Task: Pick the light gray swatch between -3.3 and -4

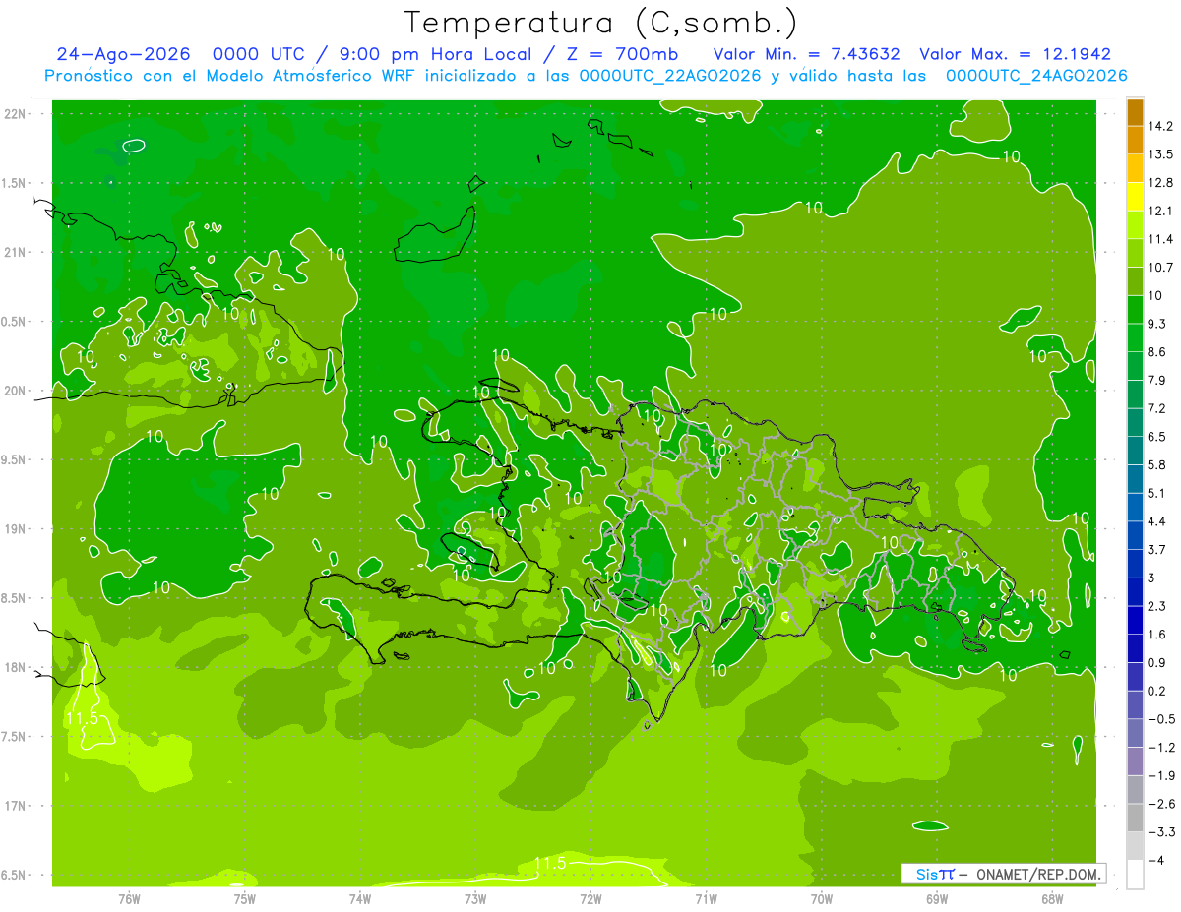Action: (x=1135, y=846)
